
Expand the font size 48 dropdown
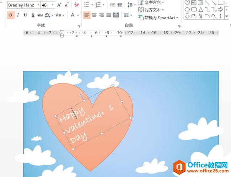53,5
